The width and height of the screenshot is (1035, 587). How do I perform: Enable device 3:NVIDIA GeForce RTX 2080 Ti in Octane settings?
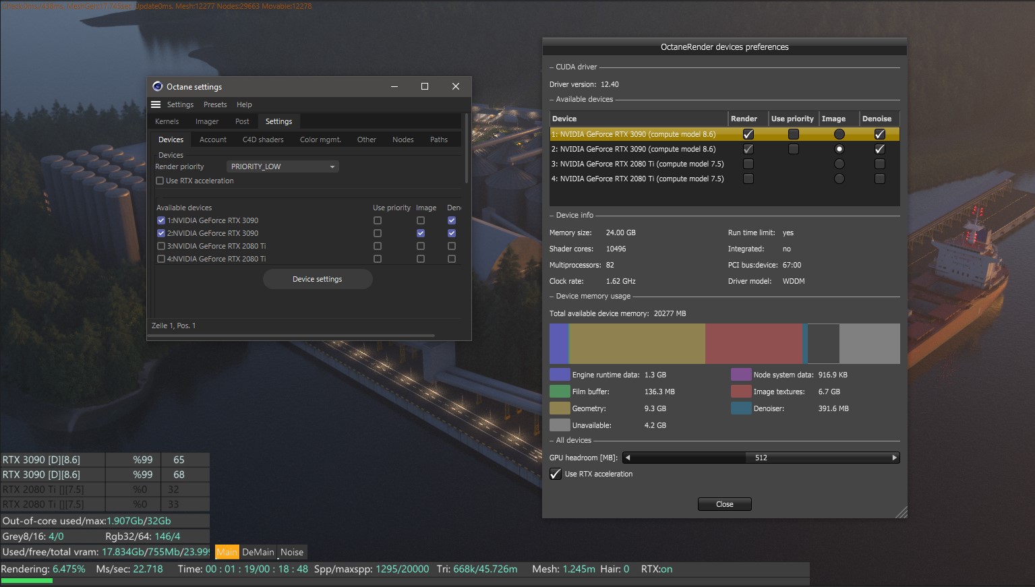[x=161, y=246]
